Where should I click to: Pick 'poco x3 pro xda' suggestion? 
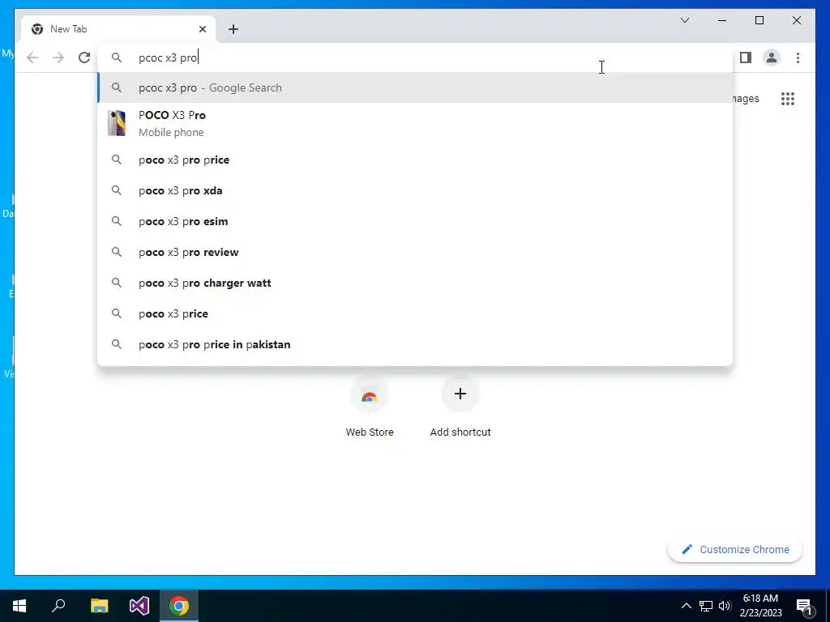[415, 190]
